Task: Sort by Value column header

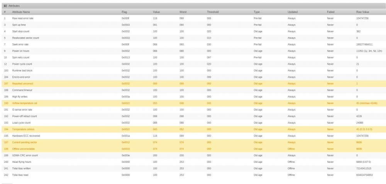Action: click(x=156, y=12)
